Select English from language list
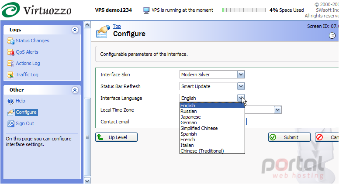The width and height of the screenshot is (339, 184). point(212,106)
